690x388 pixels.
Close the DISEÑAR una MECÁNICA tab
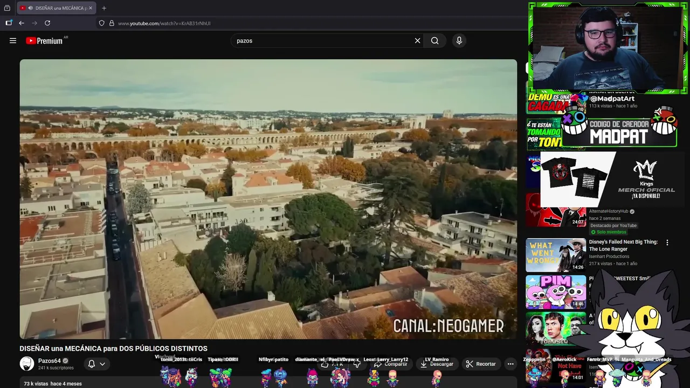[91, 8]
